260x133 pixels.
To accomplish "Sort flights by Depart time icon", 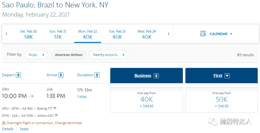I will click(18, 75).
